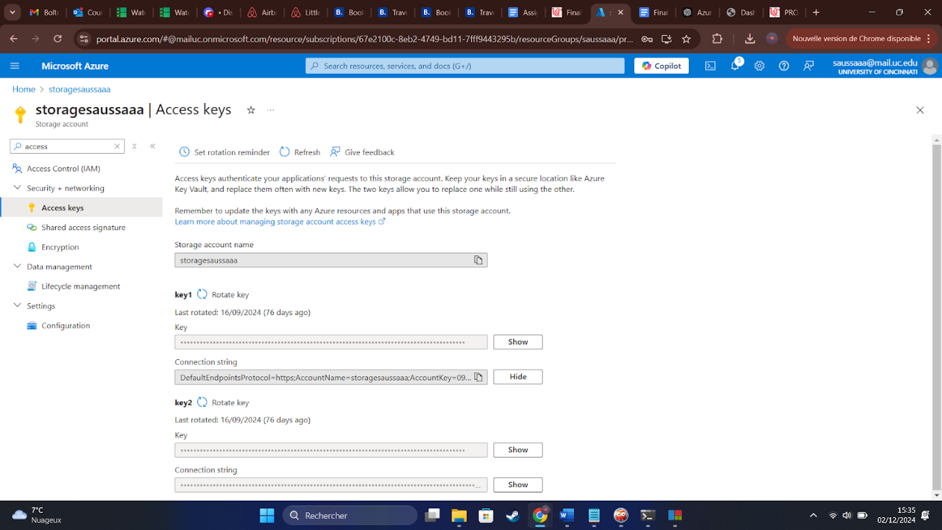Open the Windows Start menu
Screen dimensions: 942x530
(x=267, y=515)
